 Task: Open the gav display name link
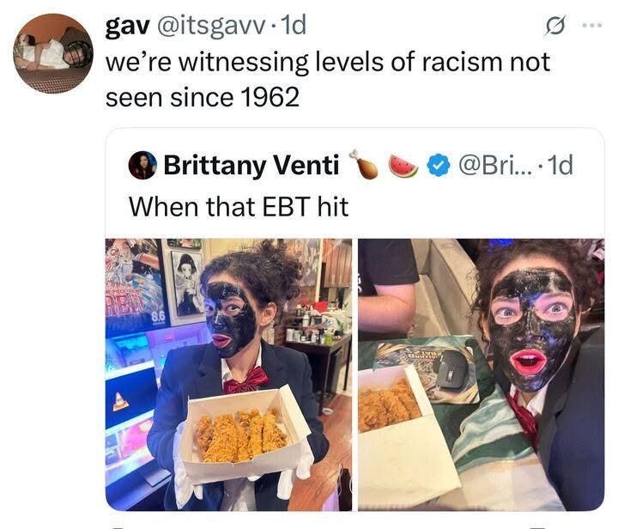pos(127,26)
